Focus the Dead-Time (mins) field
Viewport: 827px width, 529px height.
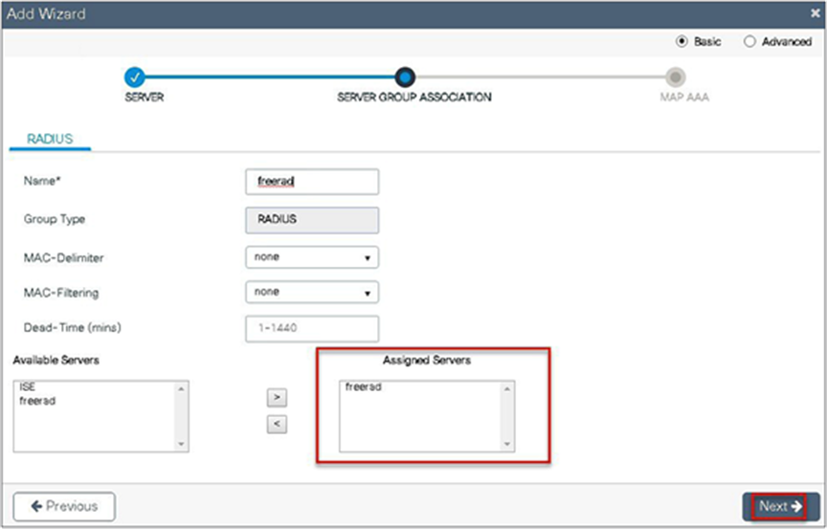(312, 329)
